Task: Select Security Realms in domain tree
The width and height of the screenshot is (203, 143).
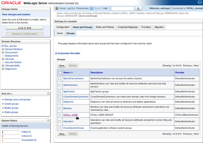Action: click(13, 62)
